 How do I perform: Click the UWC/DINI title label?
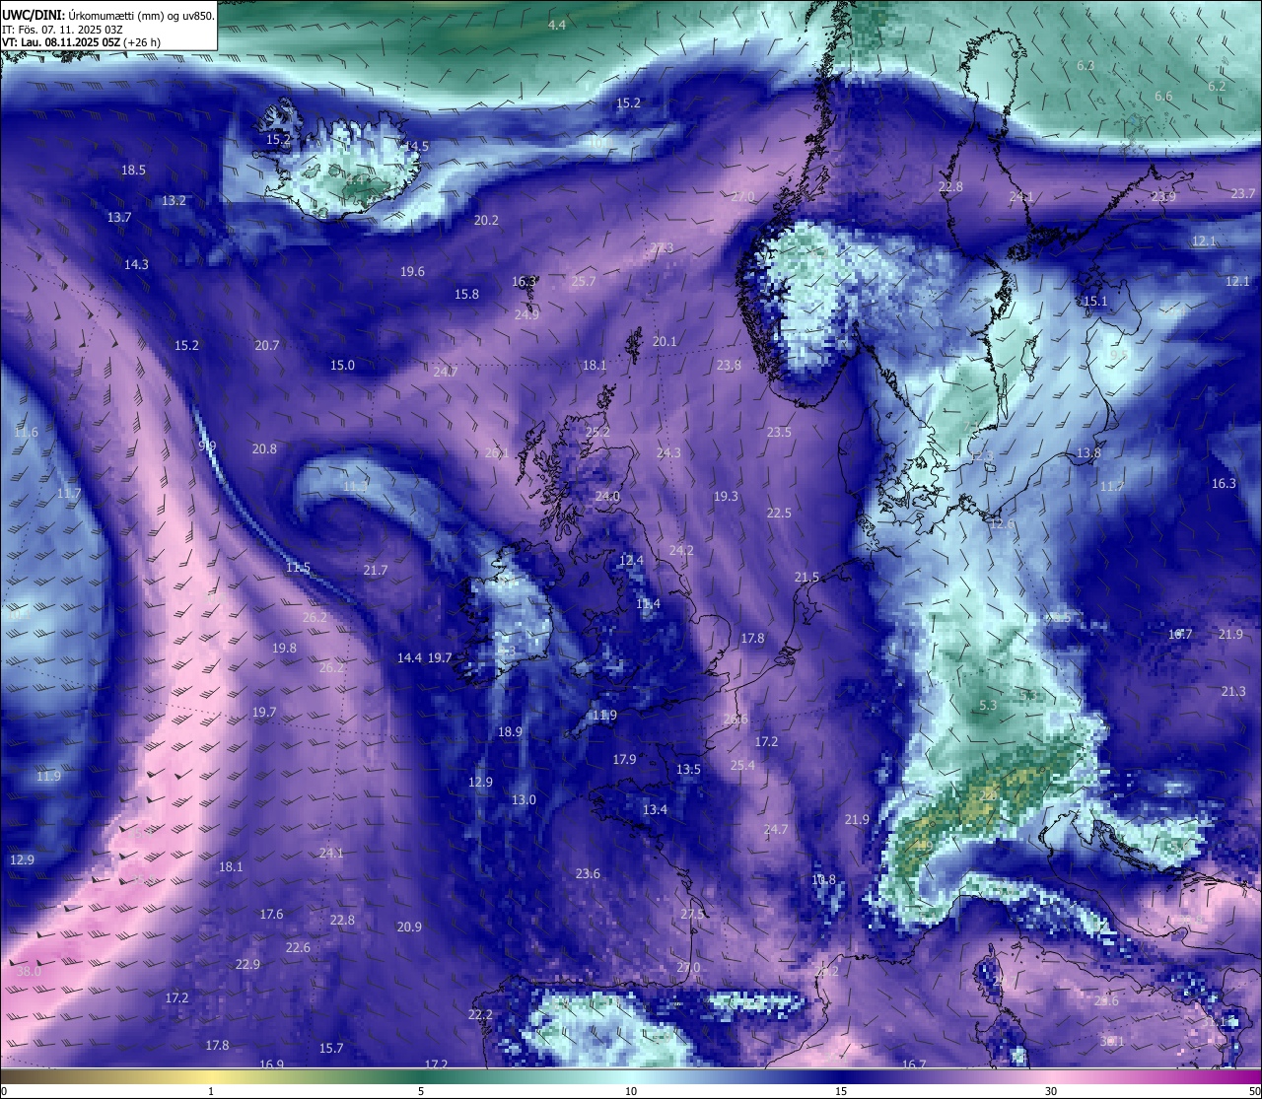pos(33,15)
